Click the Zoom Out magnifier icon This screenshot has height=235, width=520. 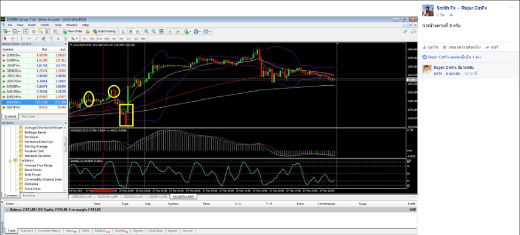point(153,32)
